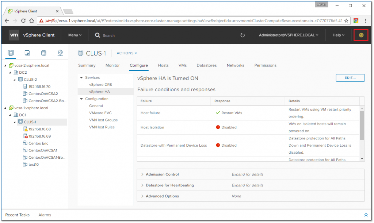This screenshot has width=374, height=223.
Task: Open VM/Host Groups settings
Action: point(103,120)
